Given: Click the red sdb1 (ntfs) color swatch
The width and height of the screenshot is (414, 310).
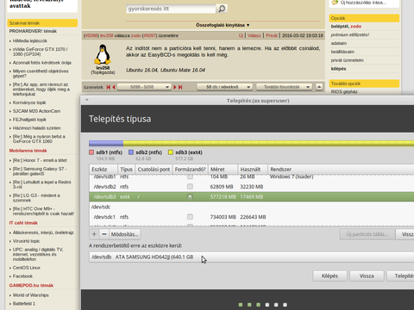Looking at the screenshot, I should click(x=91, y=152).
